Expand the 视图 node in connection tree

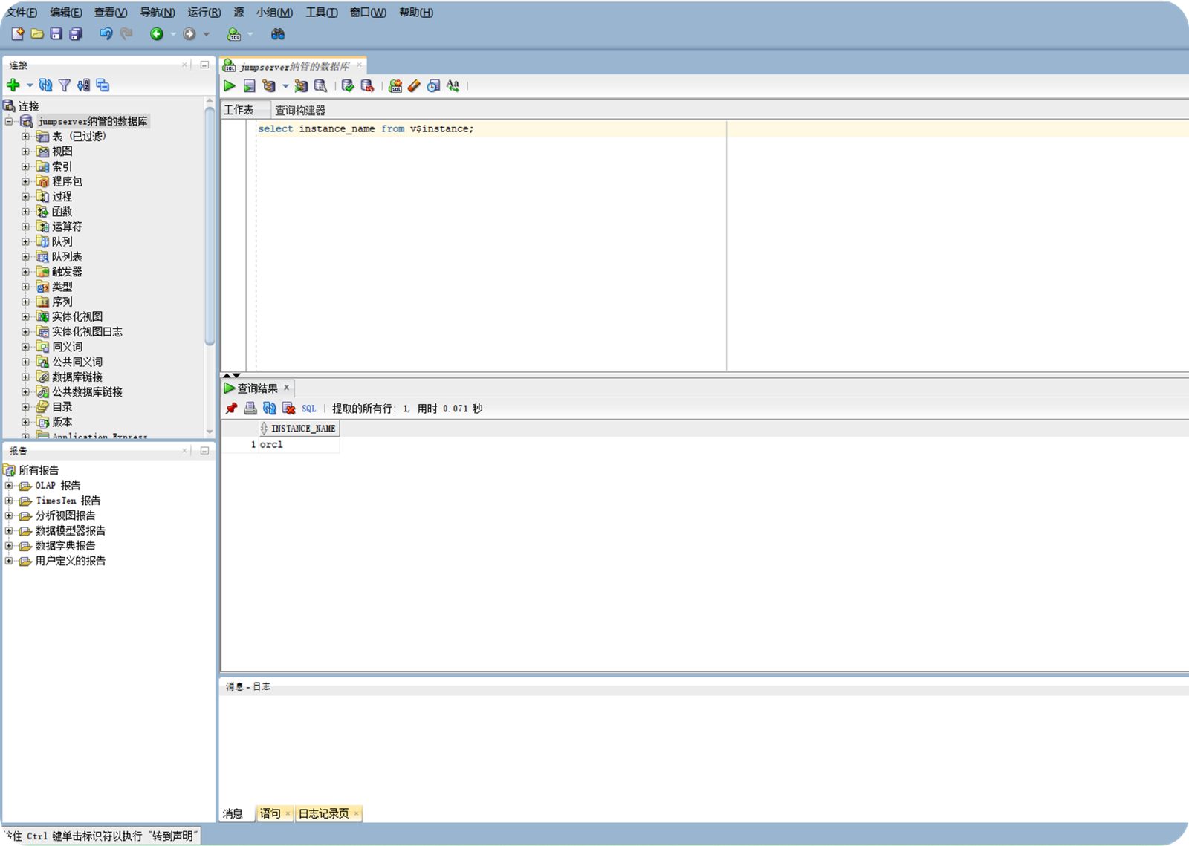(25, 151)
